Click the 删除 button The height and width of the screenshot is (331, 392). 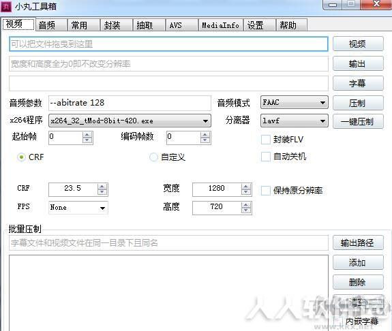click(358, 282)
